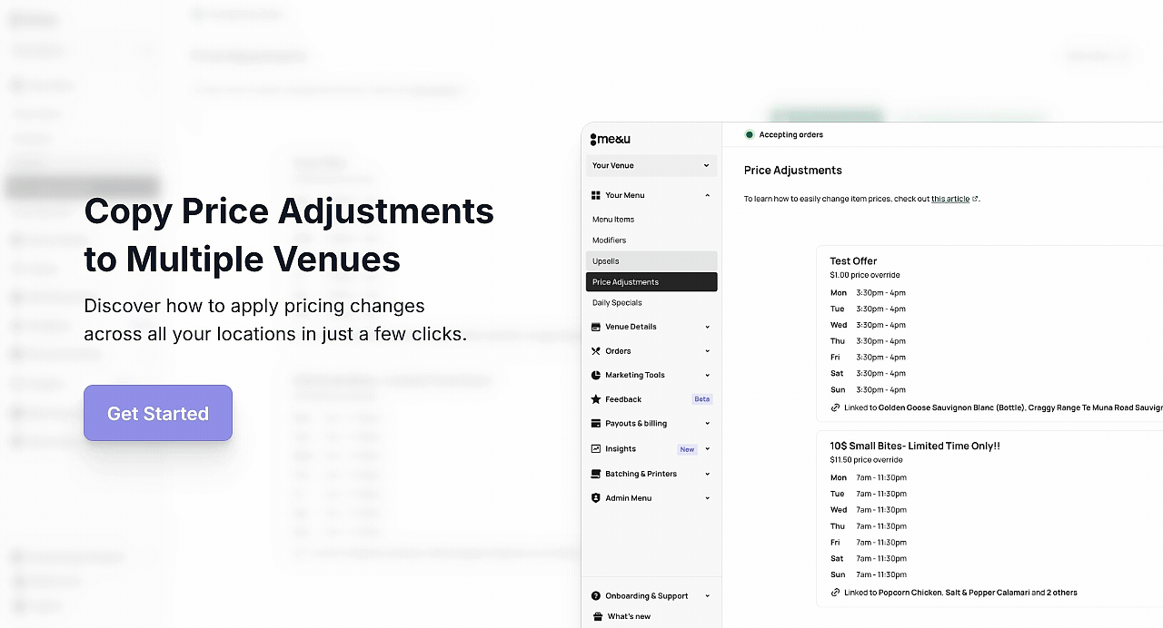Click the Get Started button
The image size is (1163, 628).
point(157,413)
